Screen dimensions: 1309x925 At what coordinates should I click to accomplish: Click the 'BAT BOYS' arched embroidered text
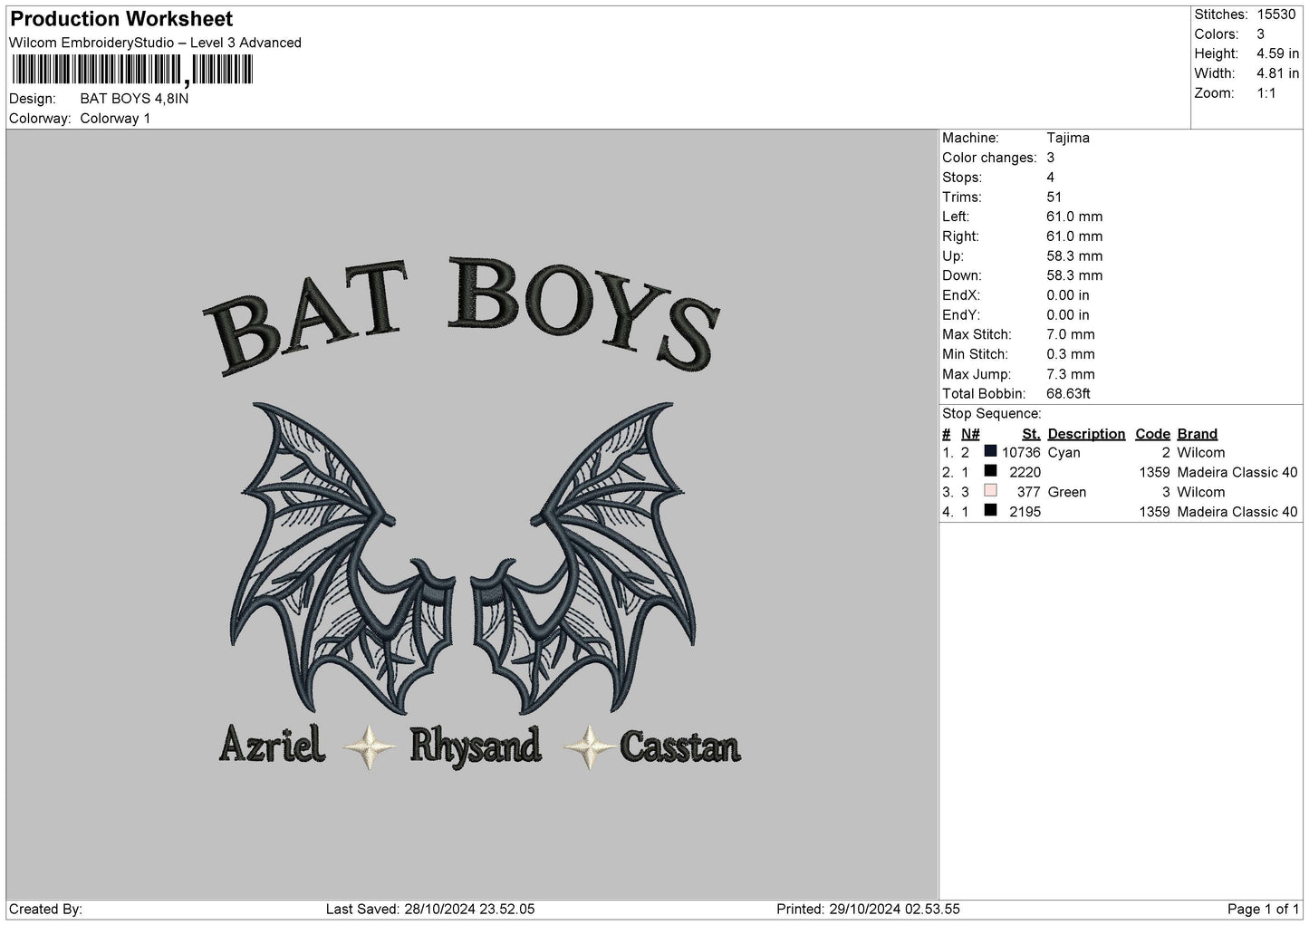461,316
